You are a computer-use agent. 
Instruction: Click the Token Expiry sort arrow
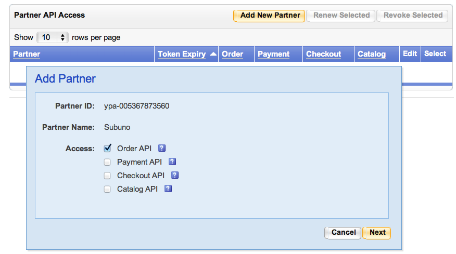point(213,54)
